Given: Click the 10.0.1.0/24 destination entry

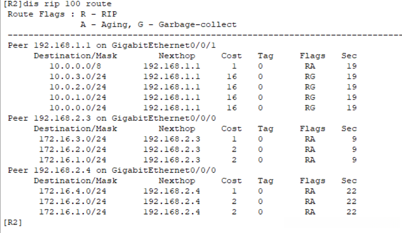Looking at the screenshot, I should (70, 97).
